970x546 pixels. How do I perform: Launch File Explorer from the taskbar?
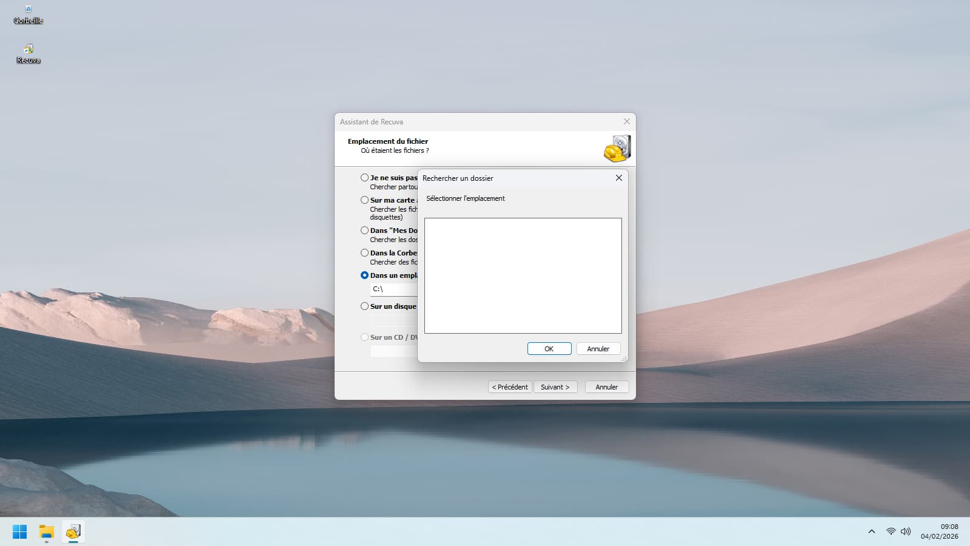pos(46,531)
